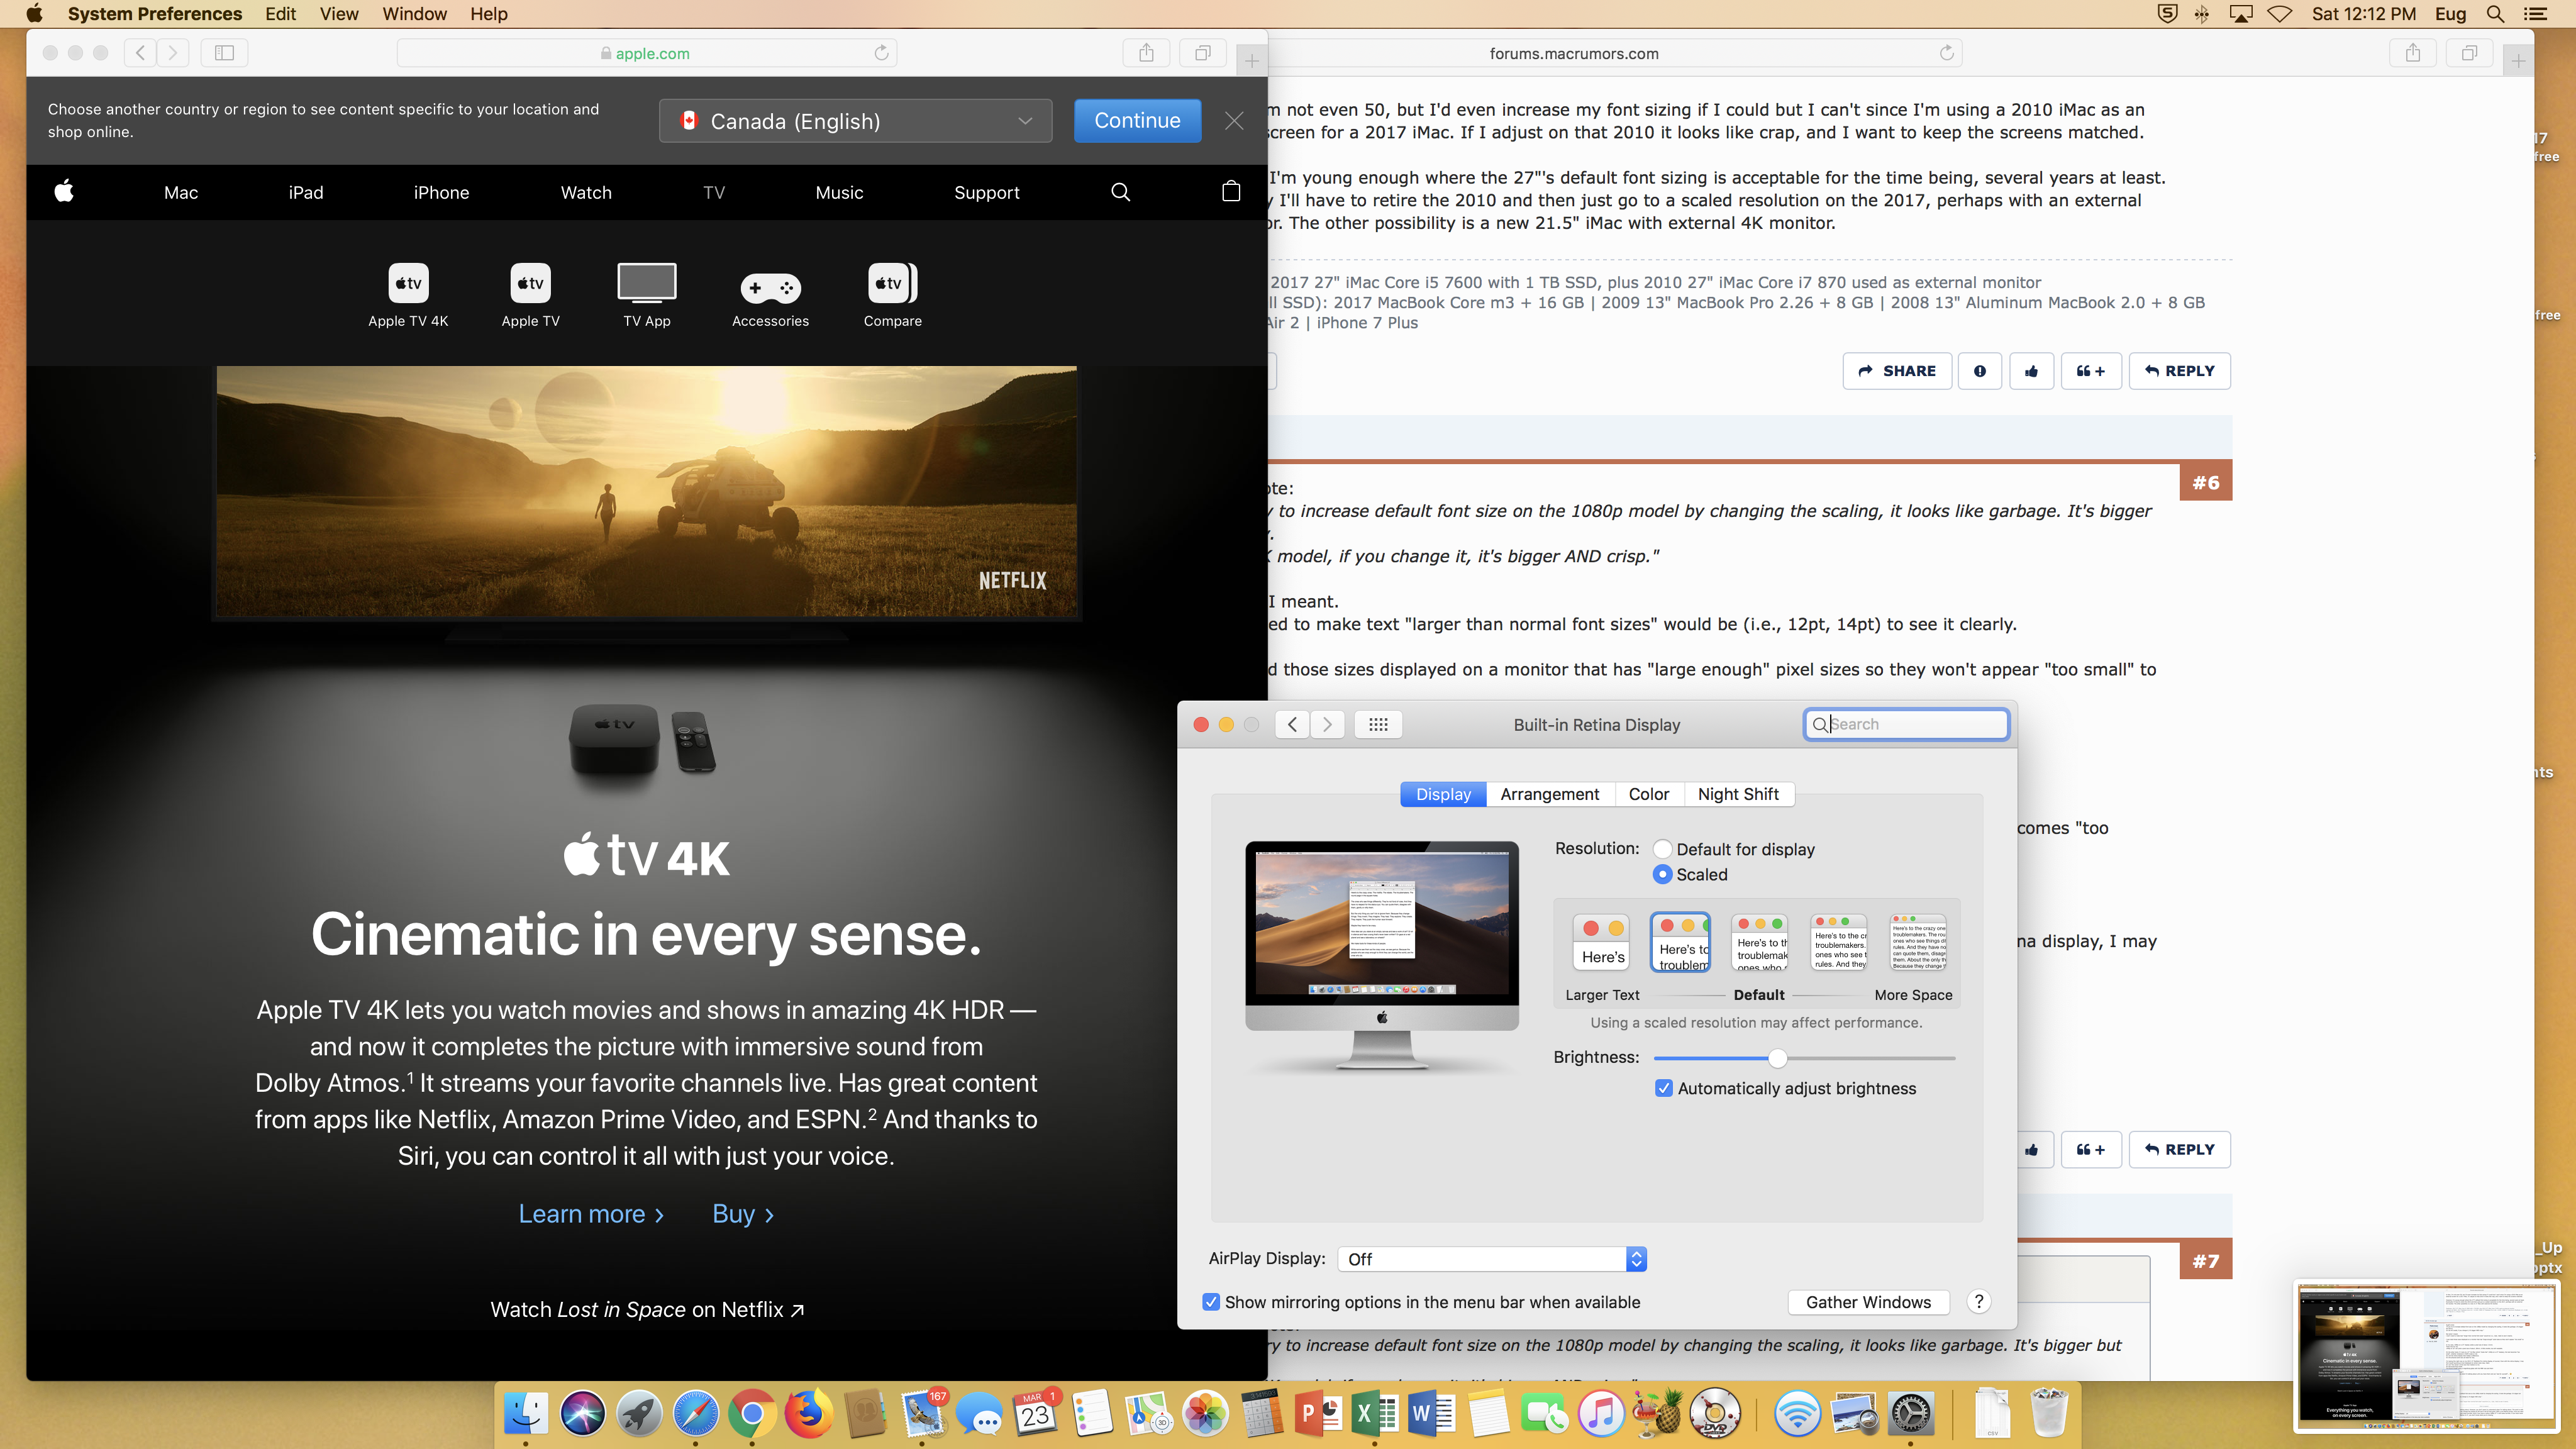Launch Firefox from the Dock
Viewport: 2576px width, 1449px height.
pyautogui.click(x=808, y=1414)
